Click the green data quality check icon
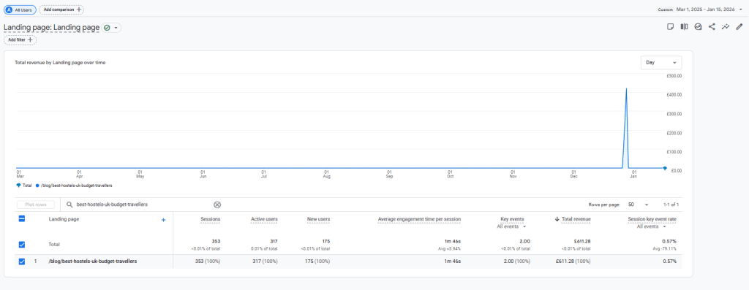This screenshot has width=749, height=290. pyautogui.click(x=107, y=28)
